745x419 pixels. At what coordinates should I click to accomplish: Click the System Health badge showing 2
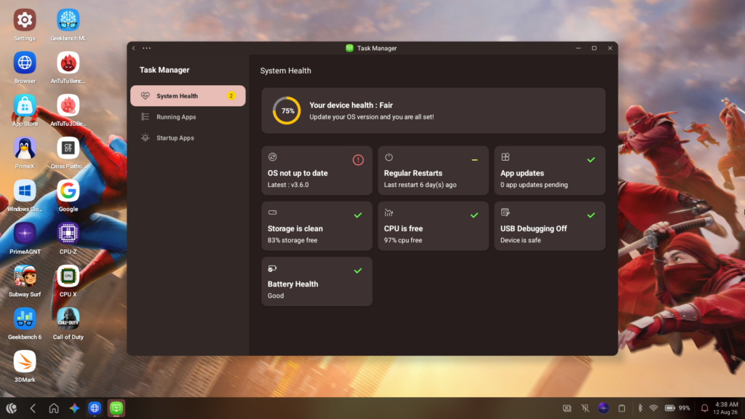231,96
